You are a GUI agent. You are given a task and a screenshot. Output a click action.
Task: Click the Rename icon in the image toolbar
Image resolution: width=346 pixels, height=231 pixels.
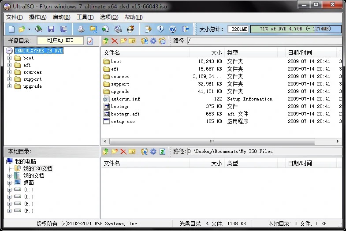coord(132,41)
